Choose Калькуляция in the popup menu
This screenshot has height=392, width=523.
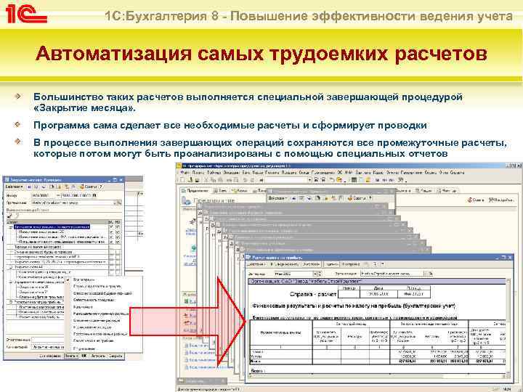83,306
